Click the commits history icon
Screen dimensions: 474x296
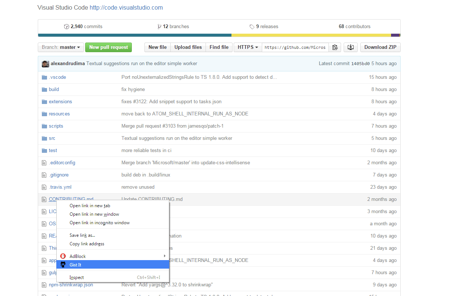67,27
